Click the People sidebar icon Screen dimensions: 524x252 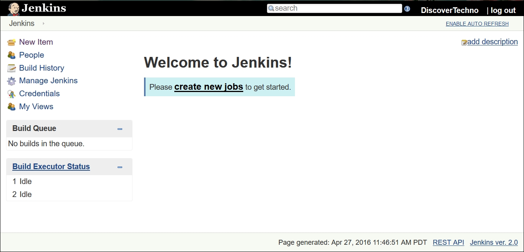point(11,55)
